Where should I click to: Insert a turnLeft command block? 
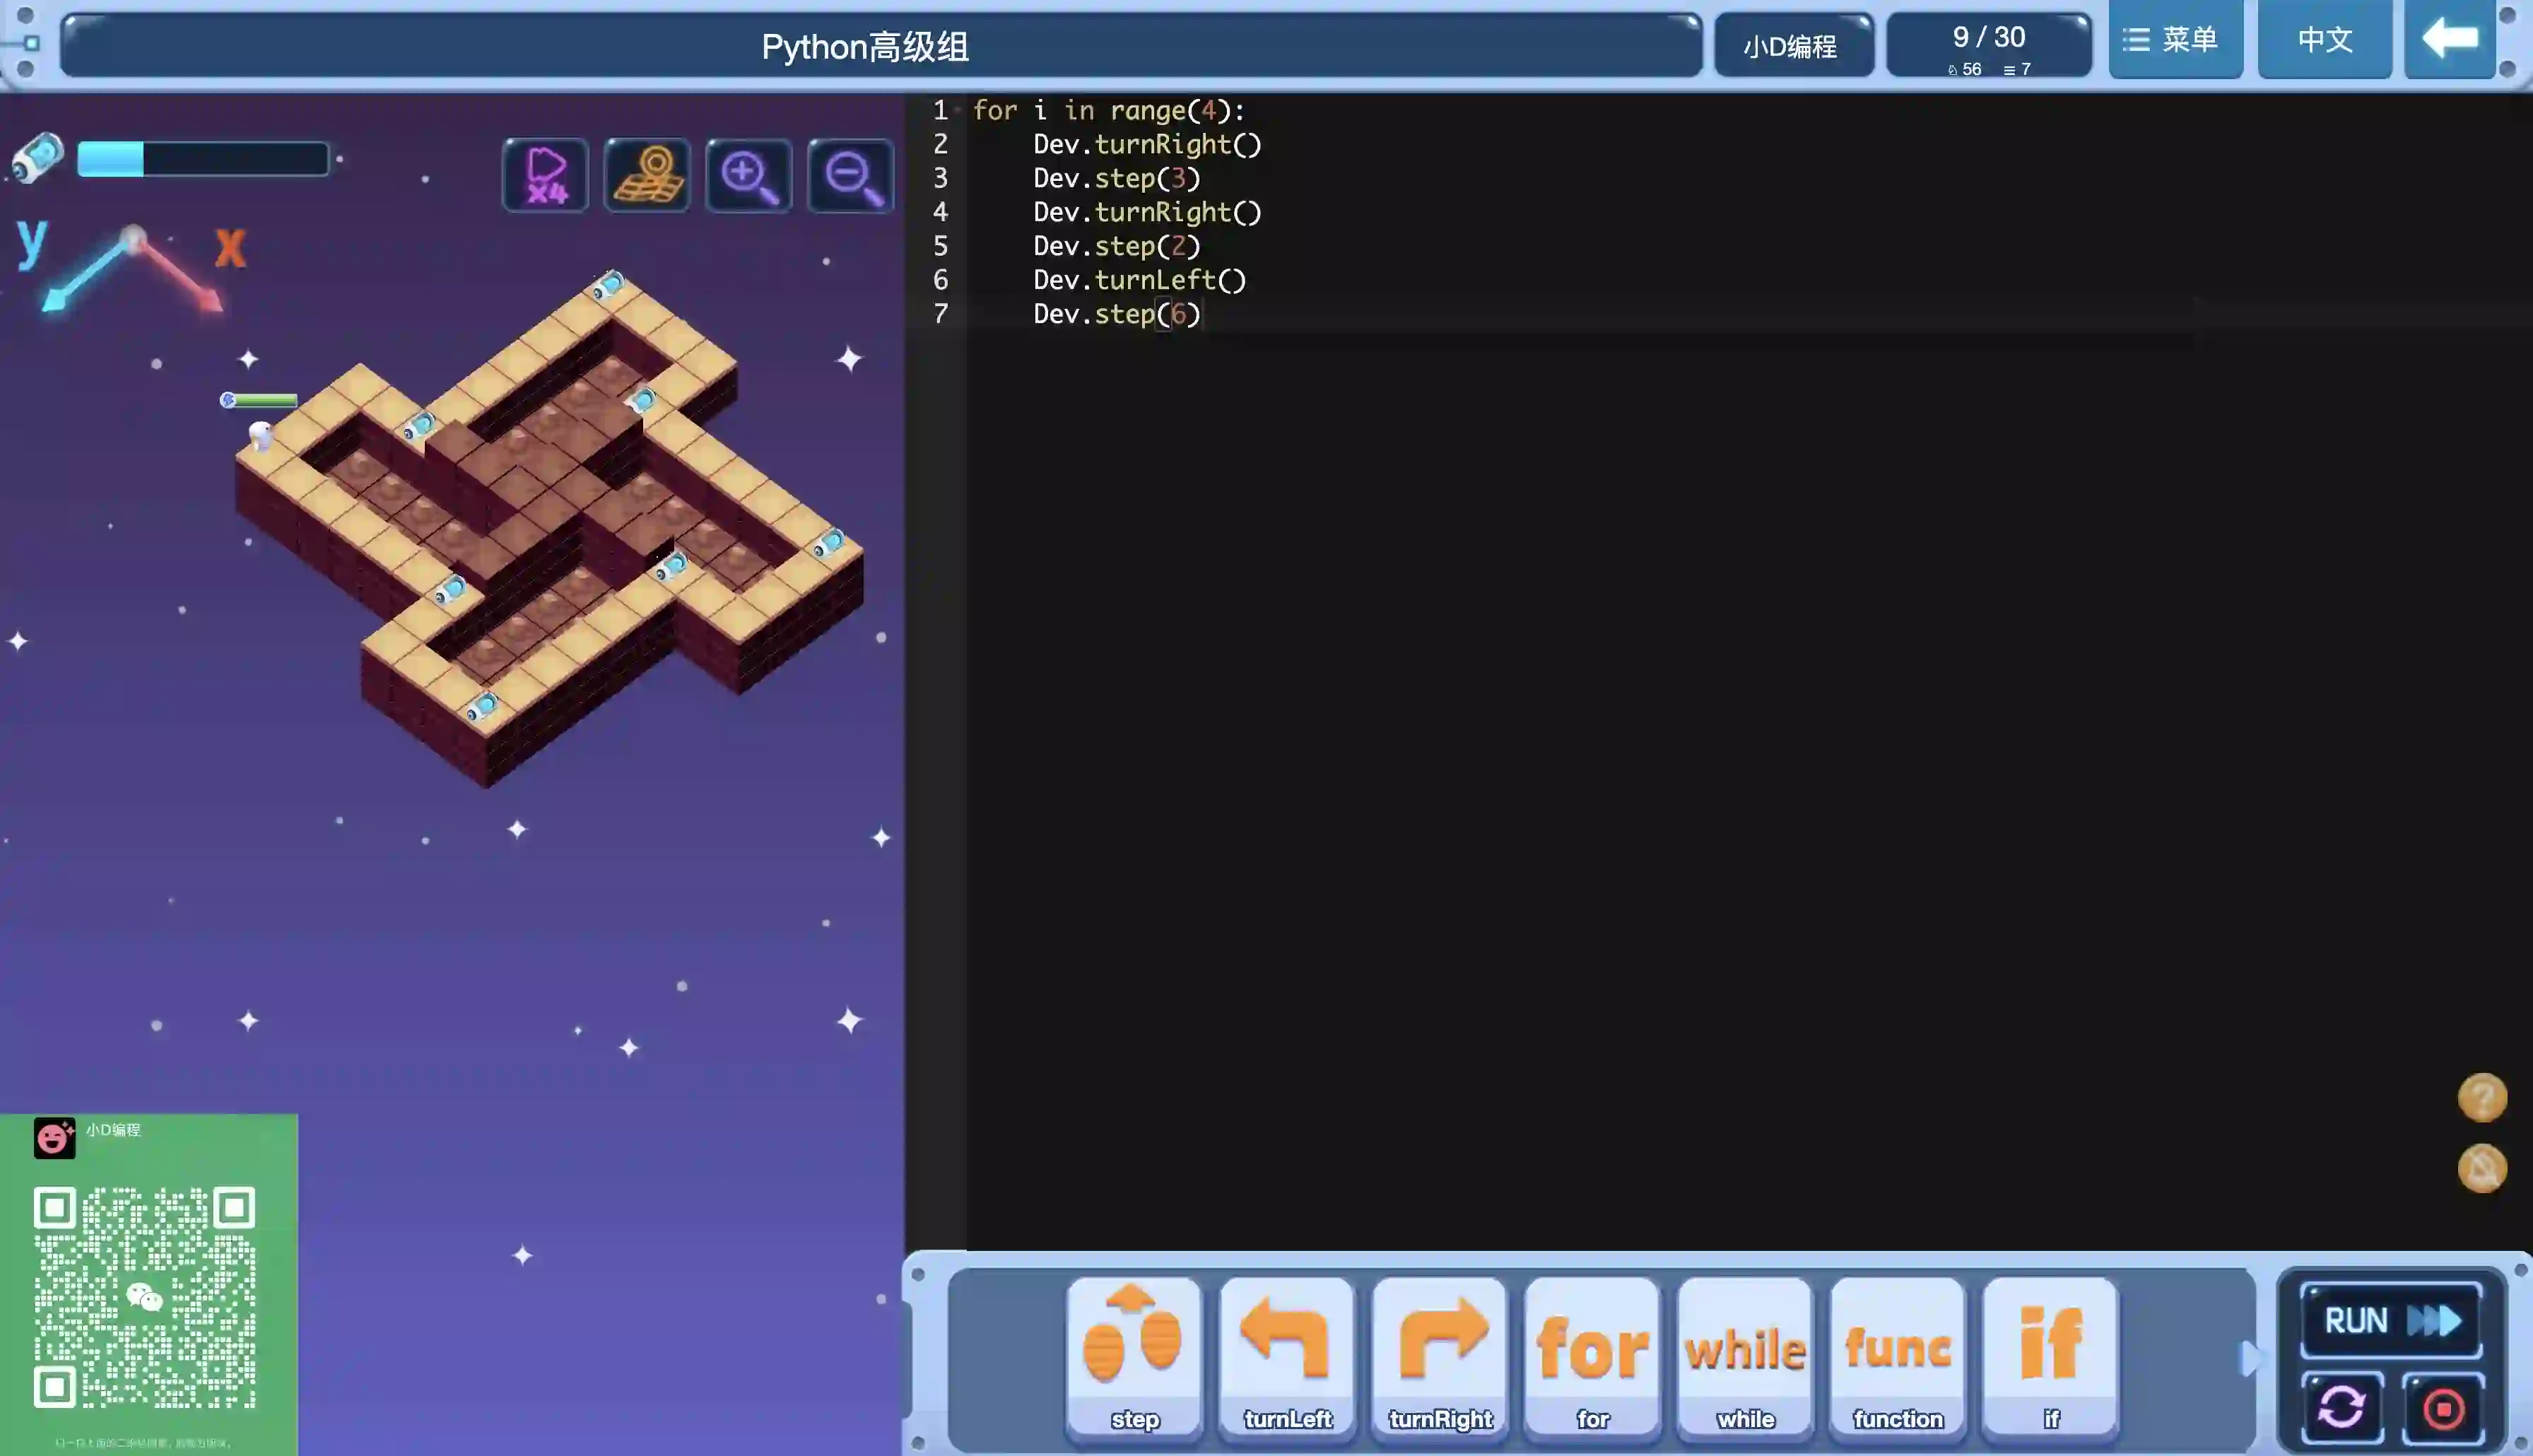[x=1288, y=1355]
